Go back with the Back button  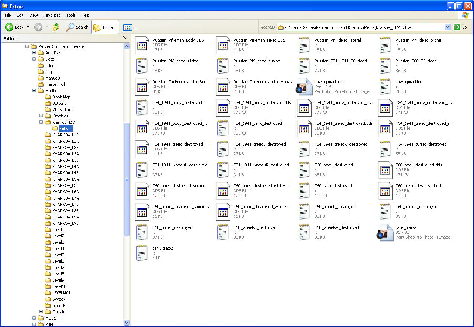click(14, 27)
